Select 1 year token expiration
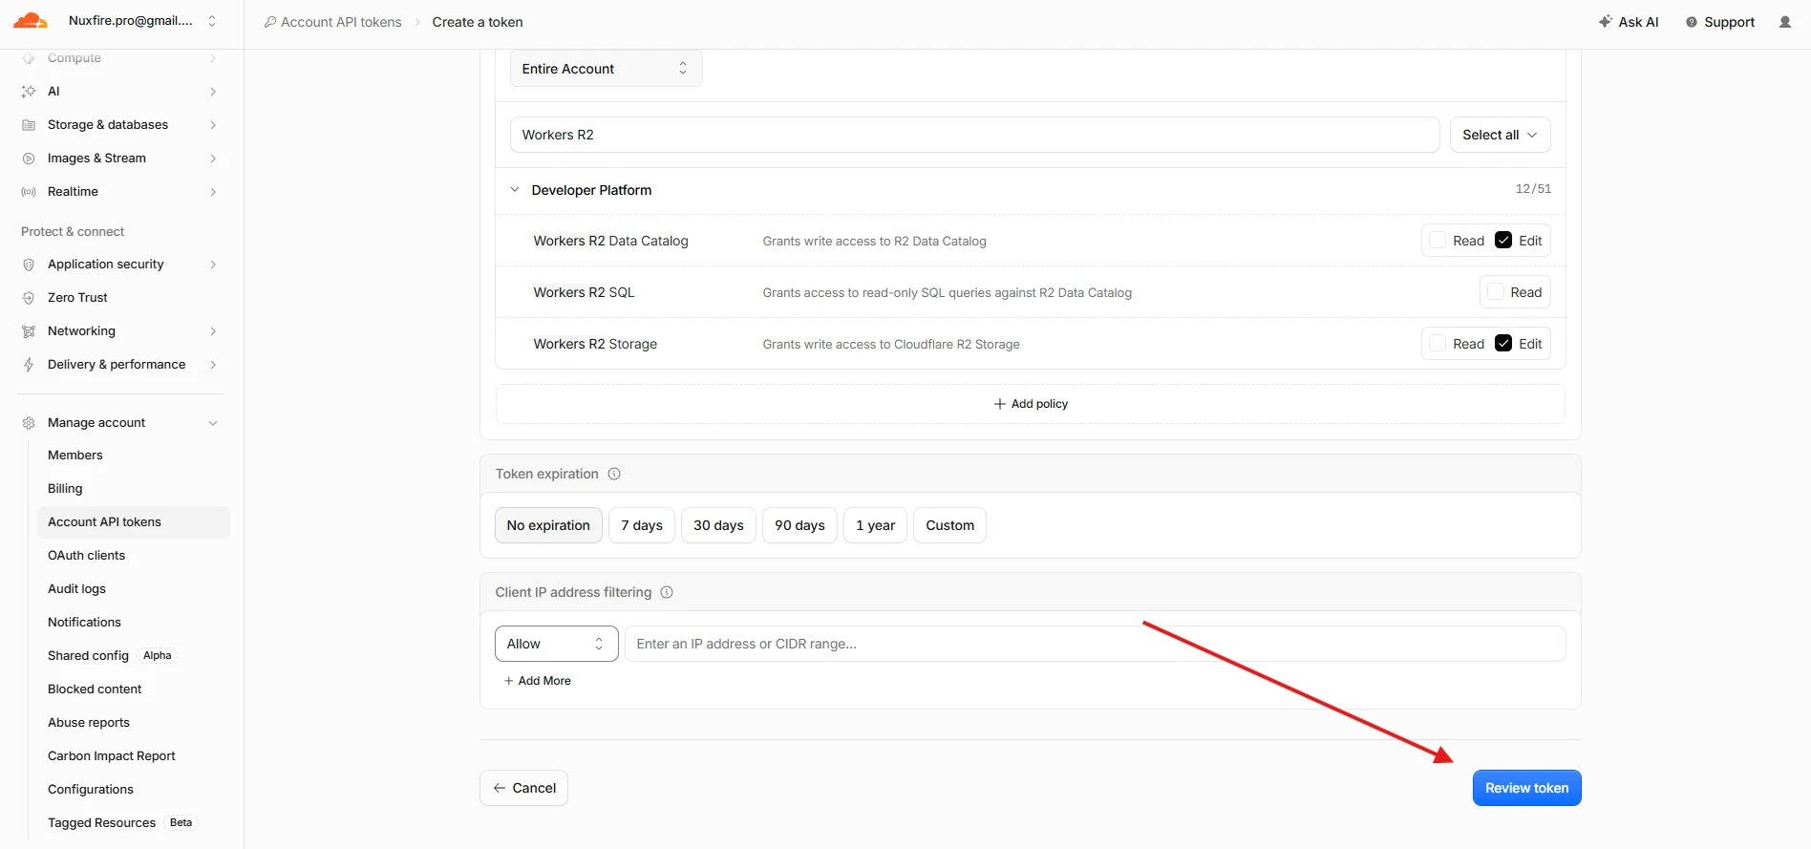 [x=875, y=525]
